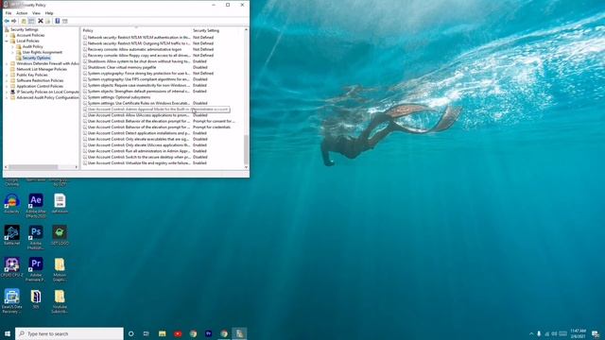Toggle the Show/Hide console tree icon

point(31,21)
